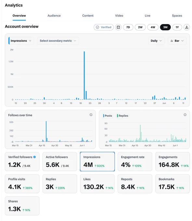Download analytics data with the download icon

(x=186, y=27)
